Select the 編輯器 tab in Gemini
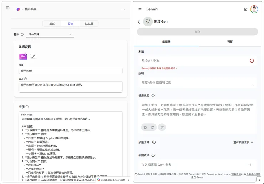The width and height of the screenshot is (264, 184). click(x=166, y=42)
